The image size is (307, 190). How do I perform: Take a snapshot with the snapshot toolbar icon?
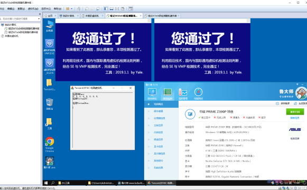(x=87, y=8)
